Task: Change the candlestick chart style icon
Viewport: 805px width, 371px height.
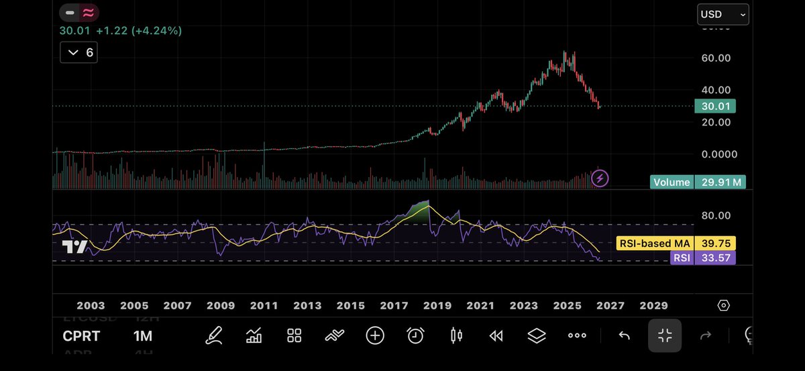Action: [x=456, y=336]
